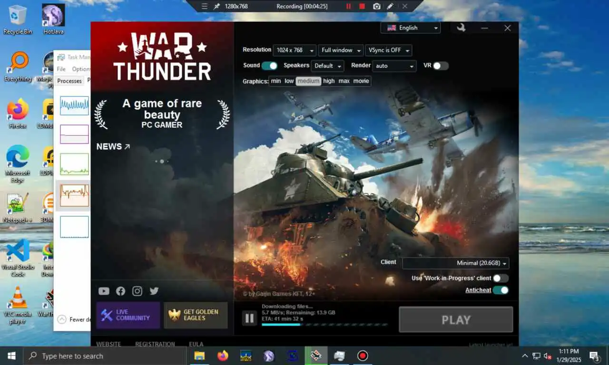609x365 pixels.
Task: Set graphics preset to min
Action: (276, 81)
